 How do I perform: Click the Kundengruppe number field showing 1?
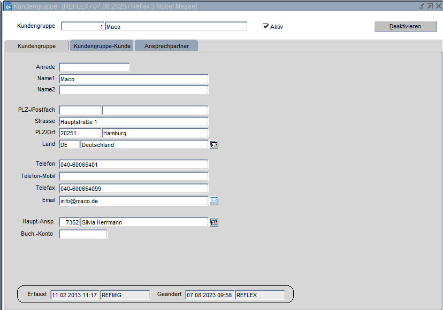pyautogui.click(x=83, y=26)
